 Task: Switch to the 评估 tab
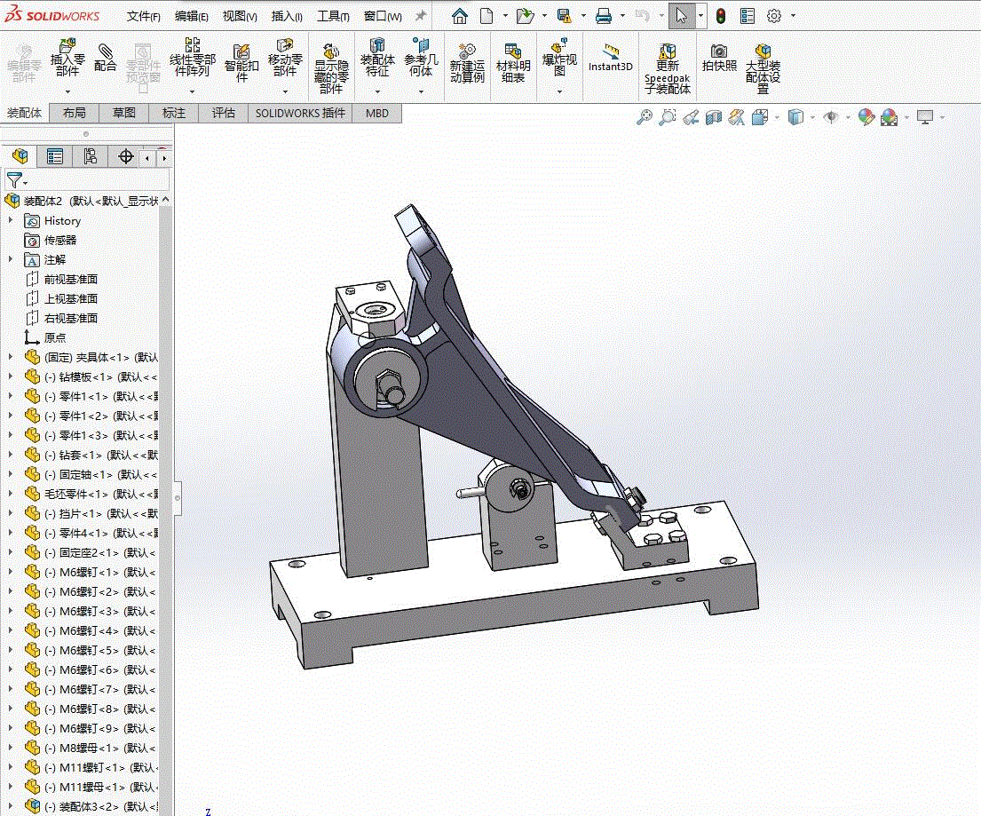(224, 113)
